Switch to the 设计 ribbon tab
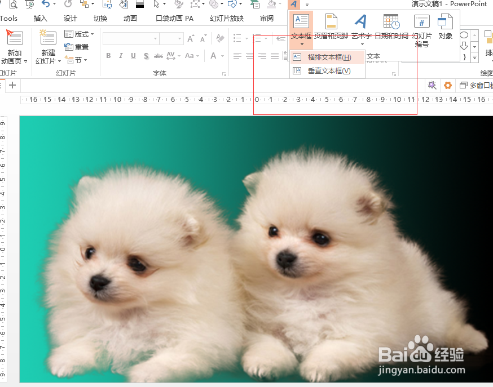Screen dimensions: 493x387 pyautogui.click(x=70, y=17)
